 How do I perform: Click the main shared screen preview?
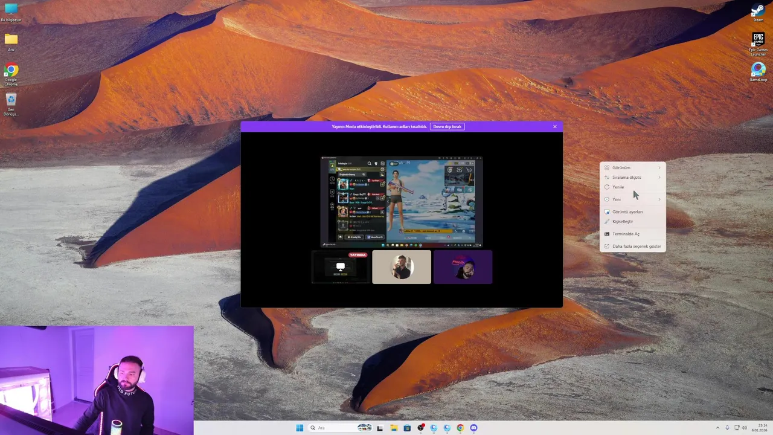tap(402, 202)
